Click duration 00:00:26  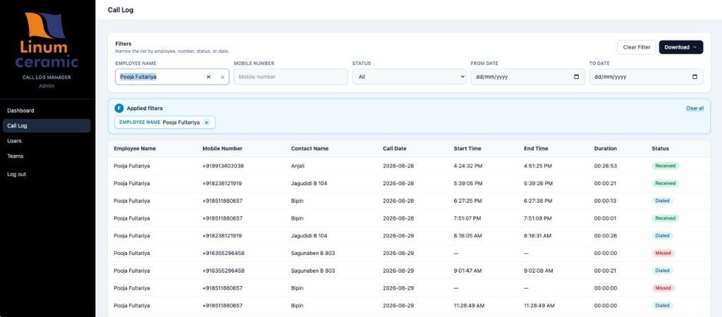[606, 235]
